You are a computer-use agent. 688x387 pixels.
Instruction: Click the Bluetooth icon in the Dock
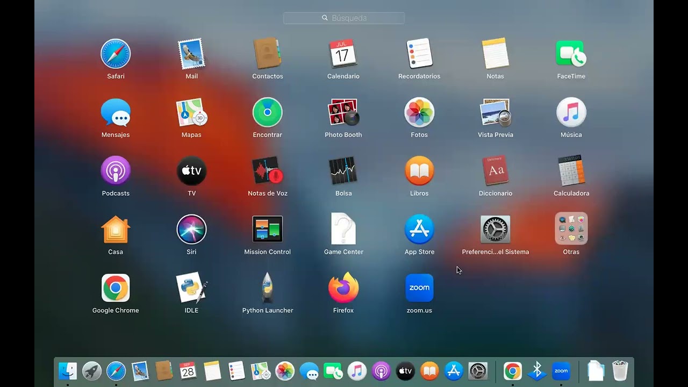pyautogui.click(x=537, y=371)
